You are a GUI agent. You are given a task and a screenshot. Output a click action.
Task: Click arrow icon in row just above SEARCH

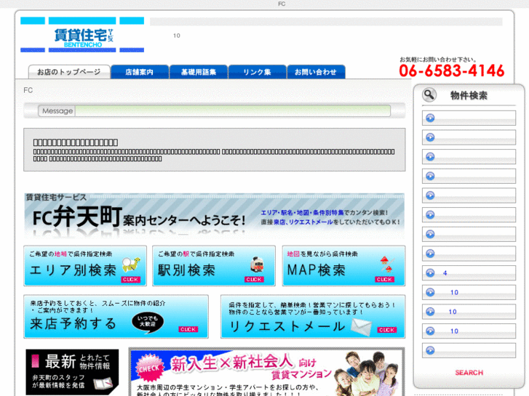pos(430,350)
